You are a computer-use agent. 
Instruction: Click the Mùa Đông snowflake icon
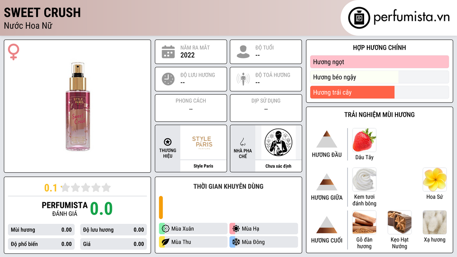[x=236, y=242]
